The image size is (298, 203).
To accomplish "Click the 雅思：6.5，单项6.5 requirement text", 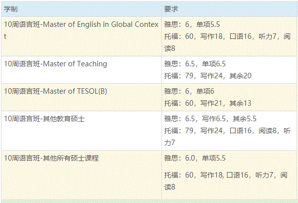I will click(x=195, y=64).
